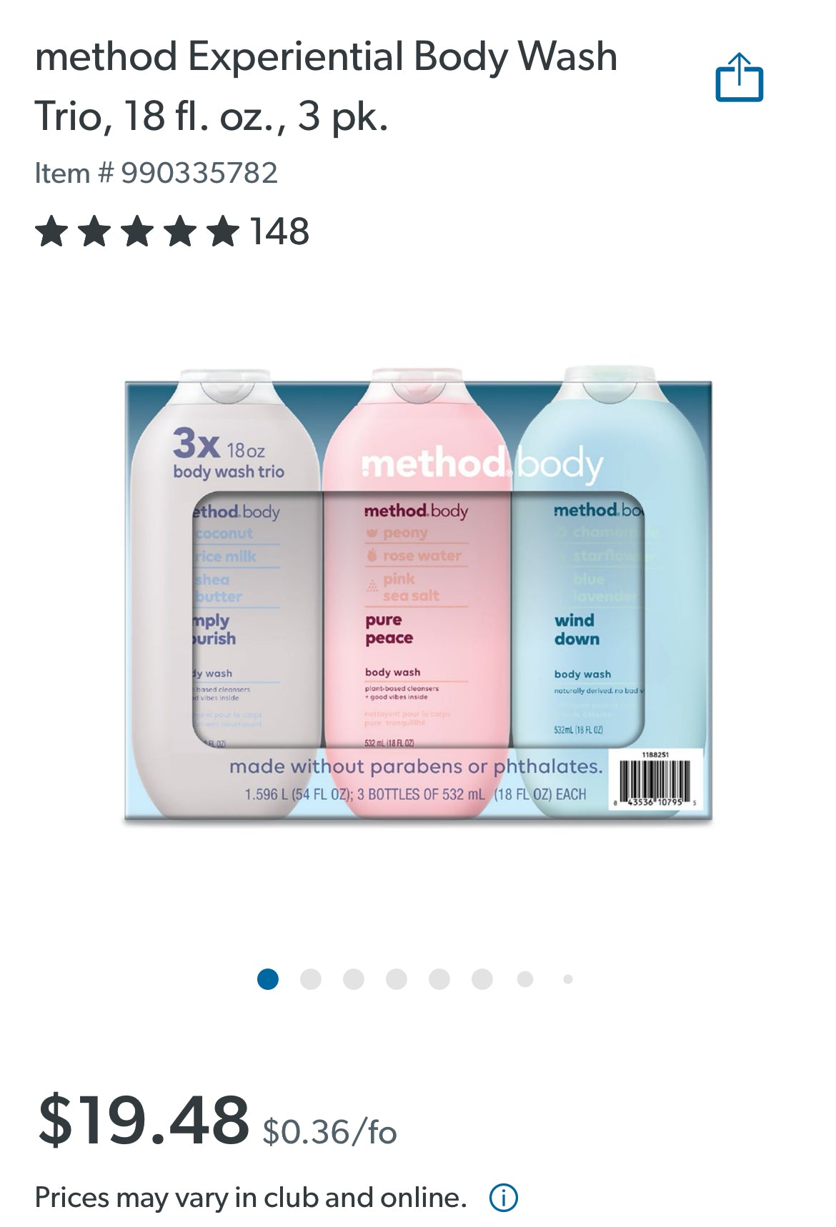Tap the $19.48 price
Screen dimensions: 836x1227
[x=144, y=1120]
